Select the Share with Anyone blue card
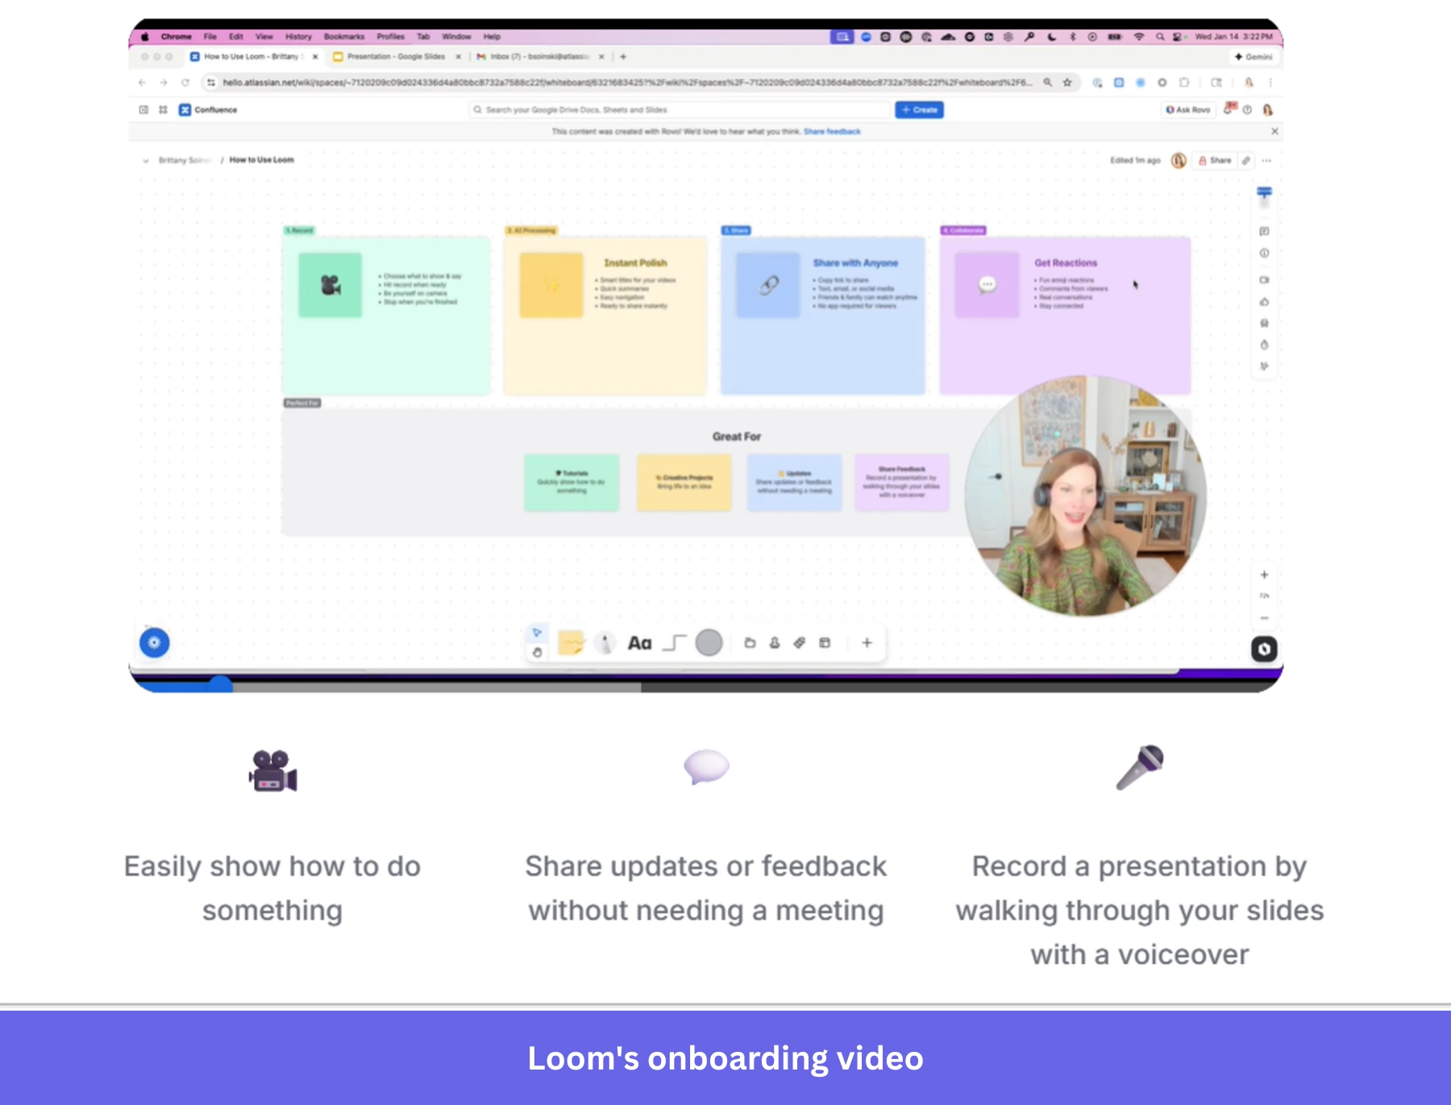Image resolution: width=1451 pixels, height=1105 pixels. coord(822,315)
